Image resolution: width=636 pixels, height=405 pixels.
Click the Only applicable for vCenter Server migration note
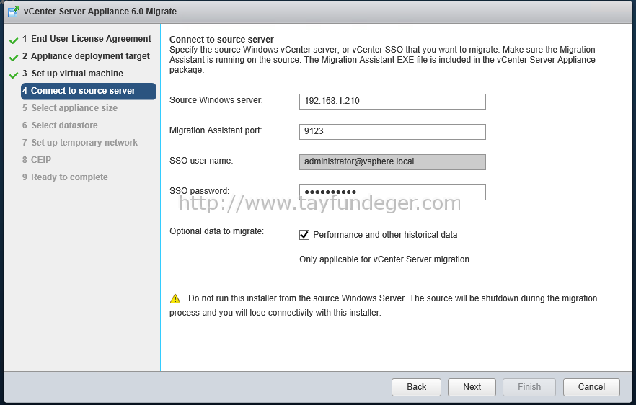pyautogui.click(x=385, y=259)
